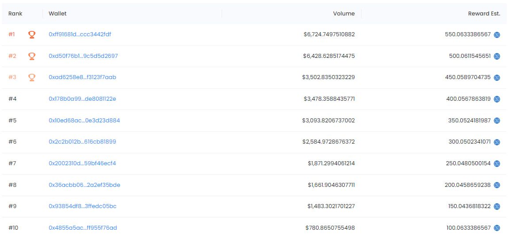This screenshot has height=239, width=508.
Task: Click the reward amount 200.0458659238
Action: pos(468,185)
